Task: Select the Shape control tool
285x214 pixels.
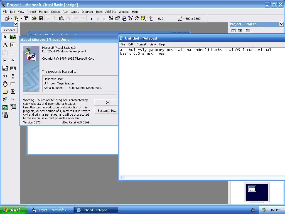Action: click(x=5, y=99)
